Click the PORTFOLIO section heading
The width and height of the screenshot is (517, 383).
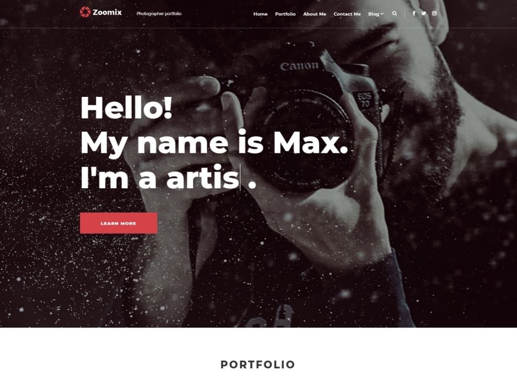tap(258, 364)
